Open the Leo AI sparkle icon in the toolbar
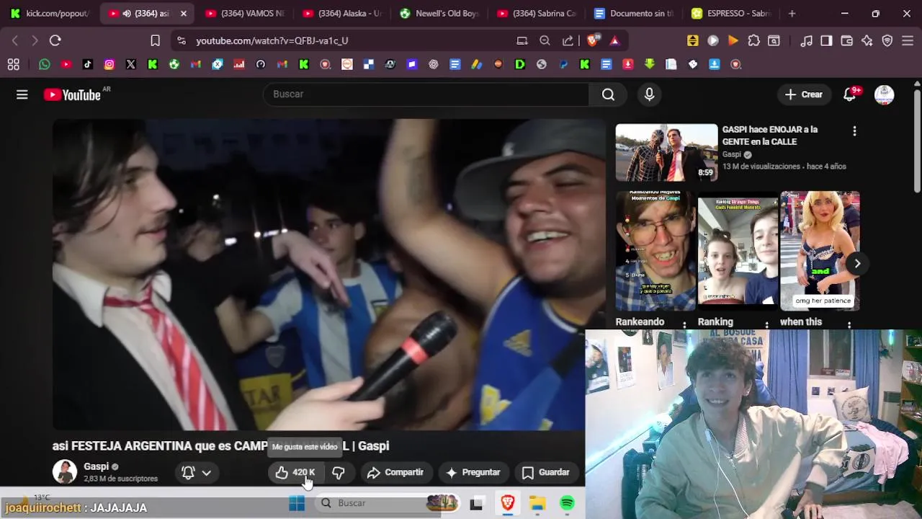 pos(867,41)
